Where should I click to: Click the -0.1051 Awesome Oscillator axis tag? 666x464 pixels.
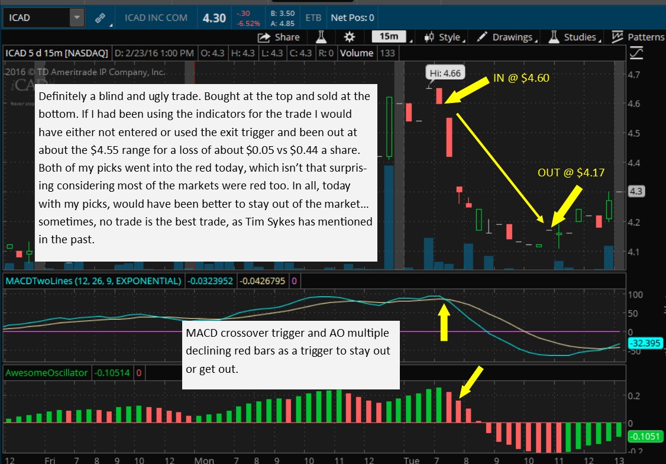[645, 436]
